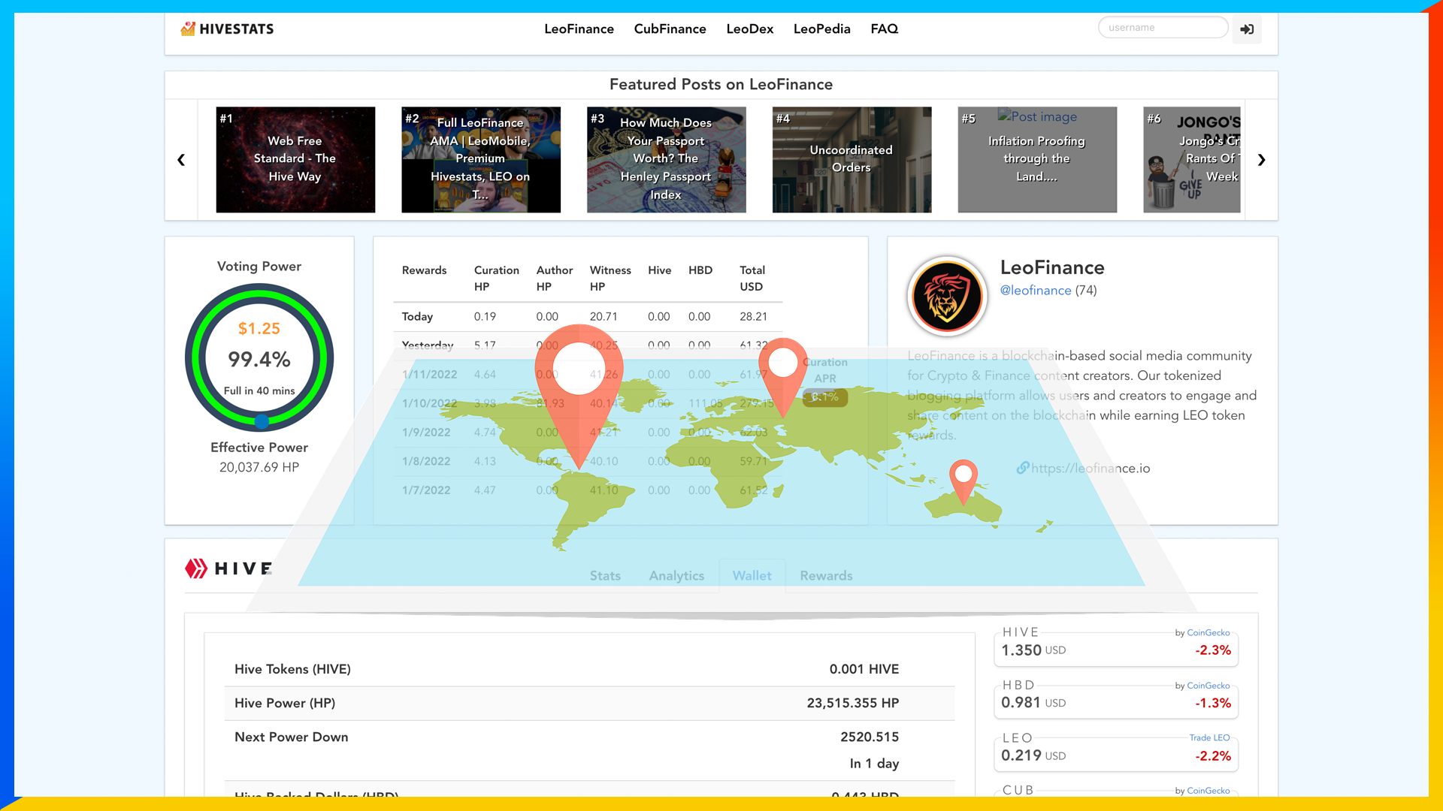Click the LeoFinance lion avatar
Viewport: 1443px width, 811px height.
click(947, 296)
